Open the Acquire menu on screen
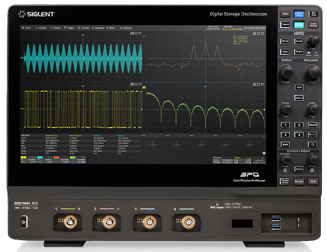327x252 pixels. point(56,28)
